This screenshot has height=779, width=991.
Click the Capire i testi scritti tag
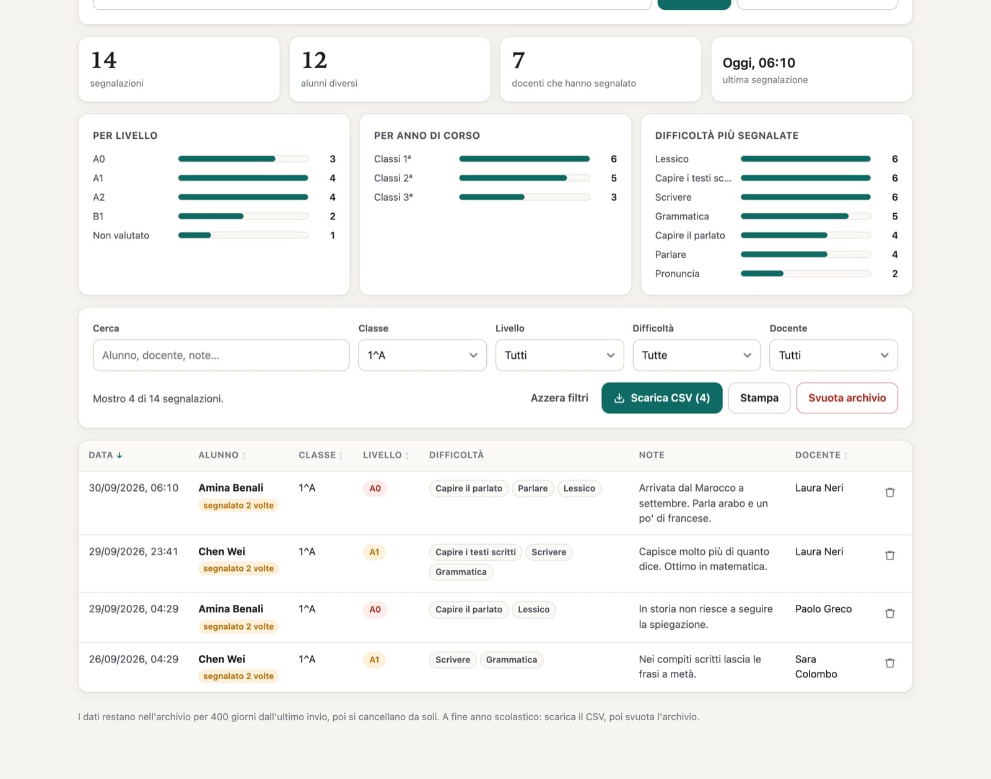pos(475,552)
